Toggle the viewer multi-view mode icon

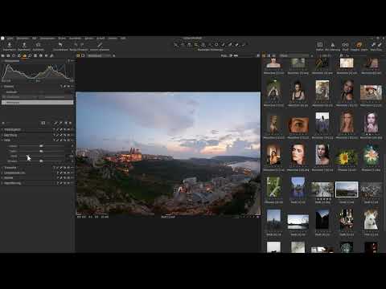click(79, 55)
